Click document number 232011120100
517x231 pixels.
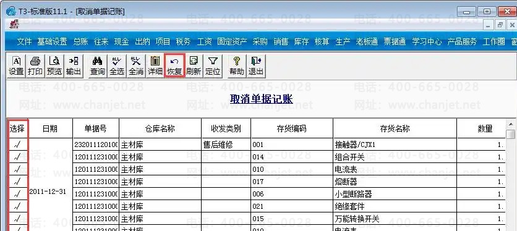tap(96, 145)
